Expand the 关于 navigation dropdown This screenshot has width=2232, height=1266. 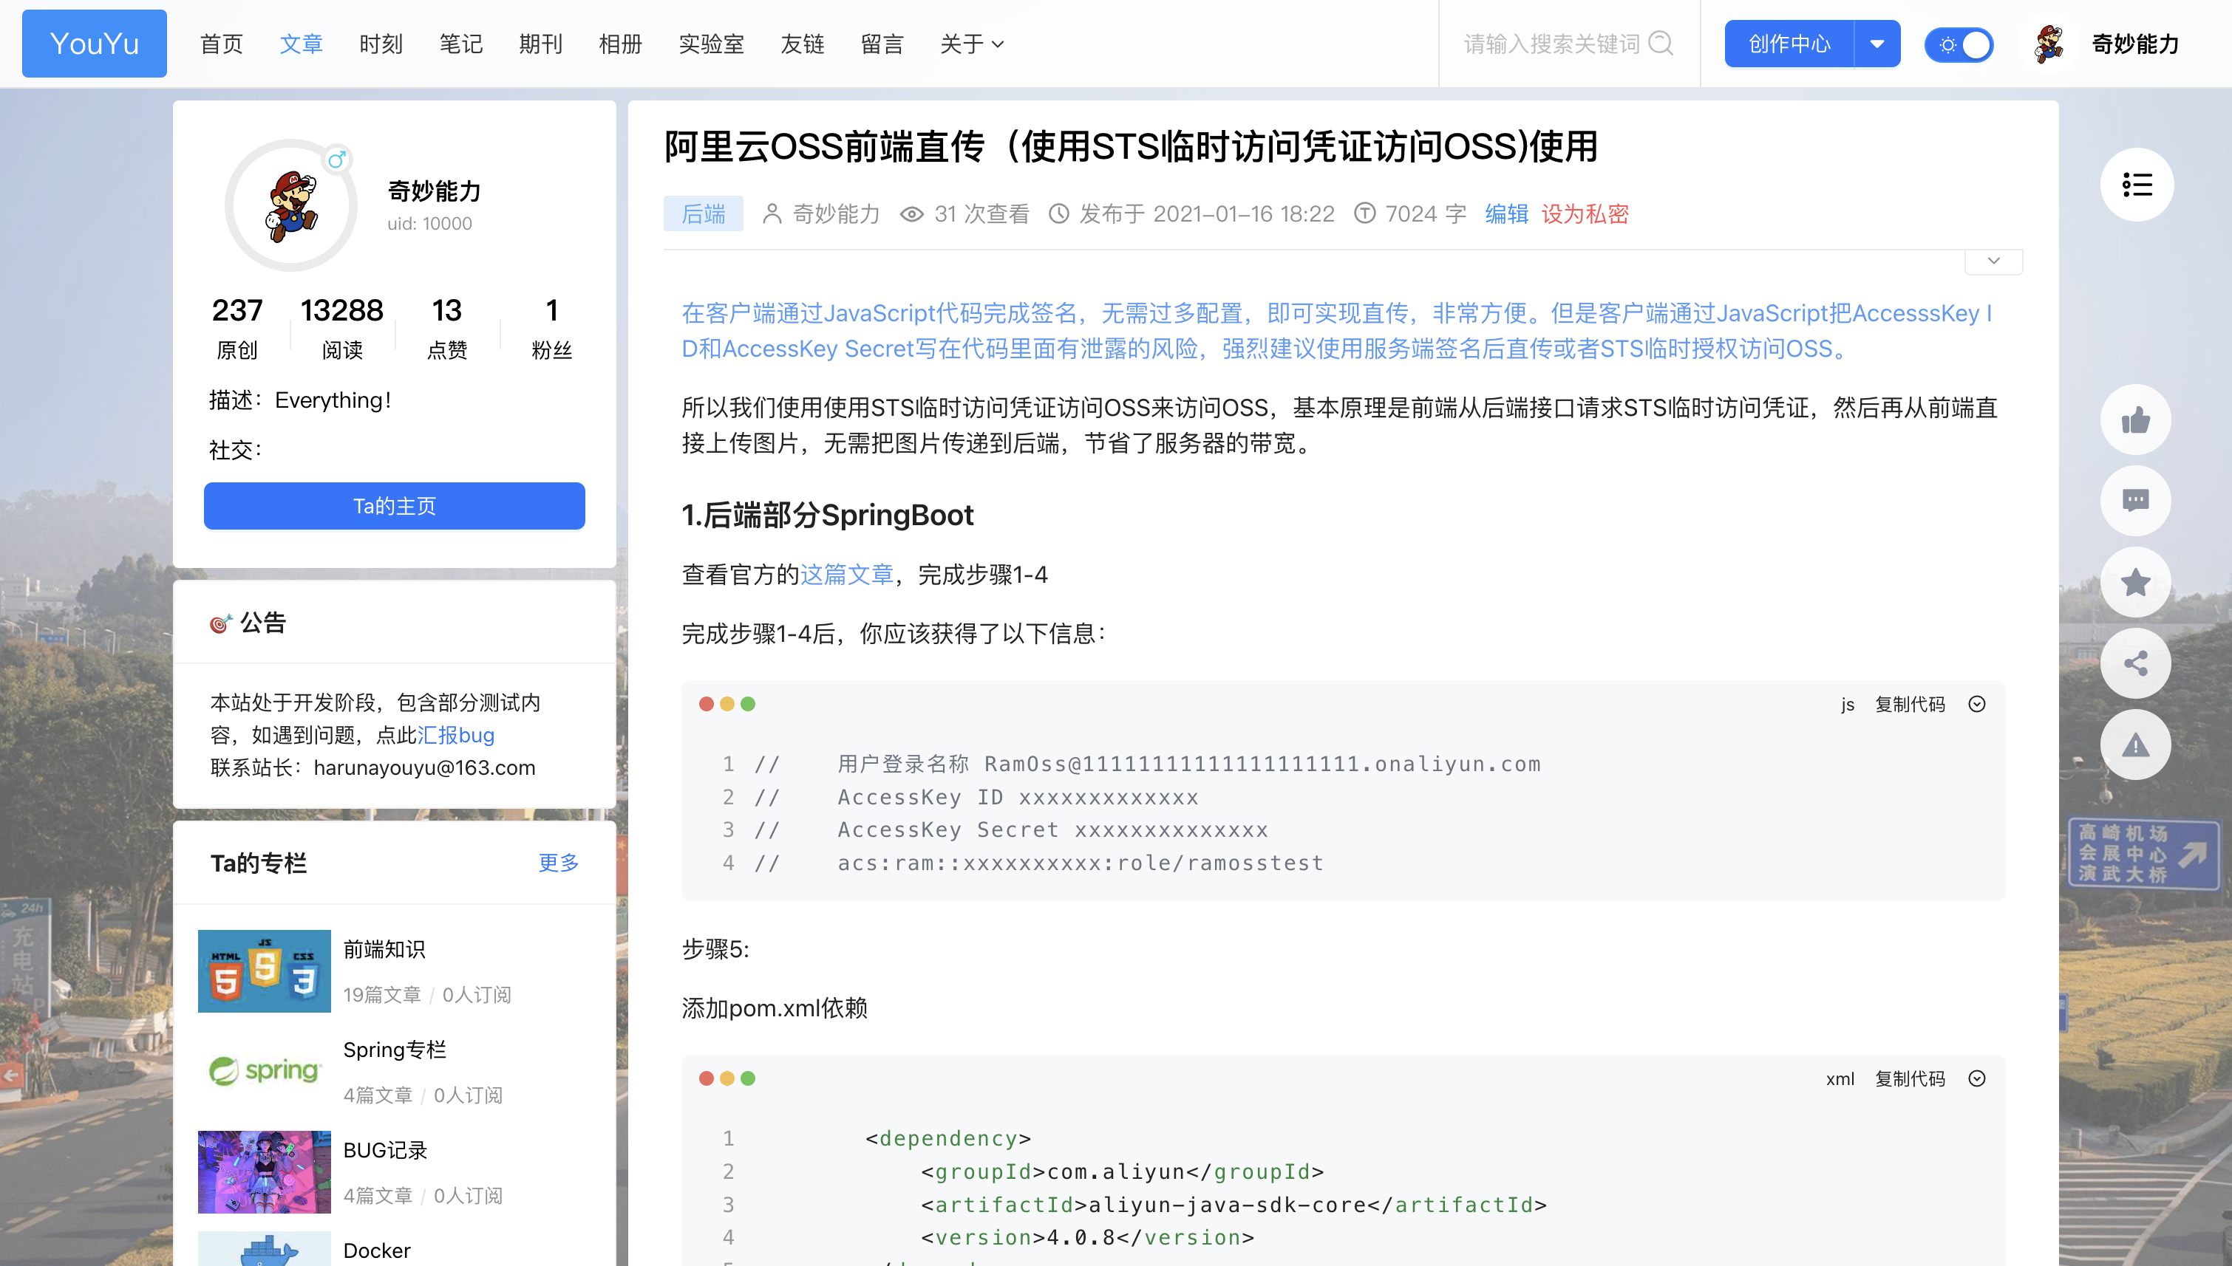(972, 44)
